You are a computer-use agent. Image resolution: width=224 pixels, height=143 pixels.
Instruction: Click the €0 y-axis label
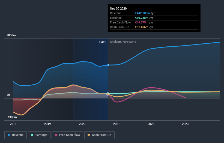click(x=8, y=95)
